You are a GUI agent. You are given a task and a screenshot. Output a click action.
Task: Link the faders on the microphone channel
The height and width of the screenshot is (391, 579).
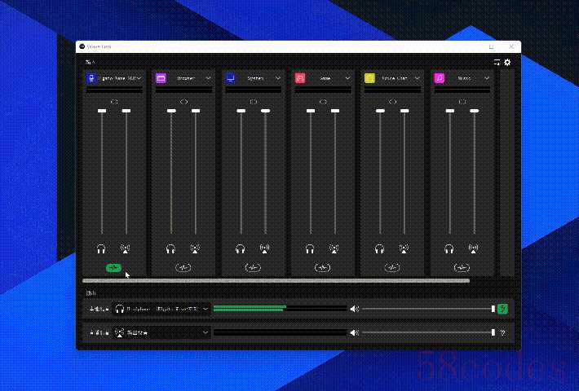[114, 102]
